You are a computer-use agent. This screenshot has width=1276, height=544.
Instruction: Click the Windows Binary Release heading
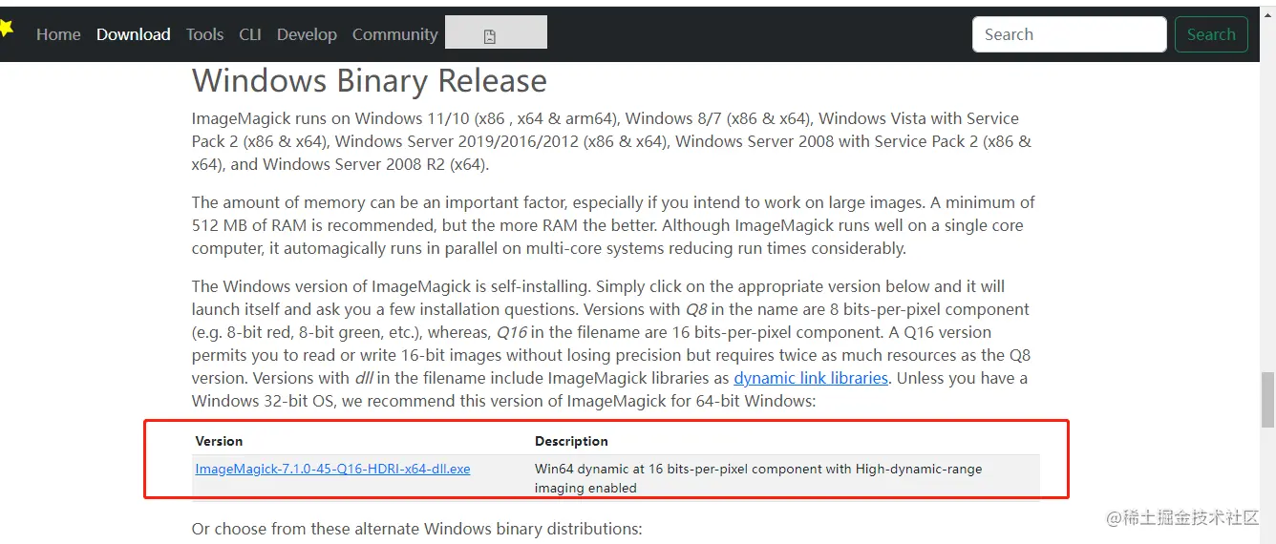(369, 81)
